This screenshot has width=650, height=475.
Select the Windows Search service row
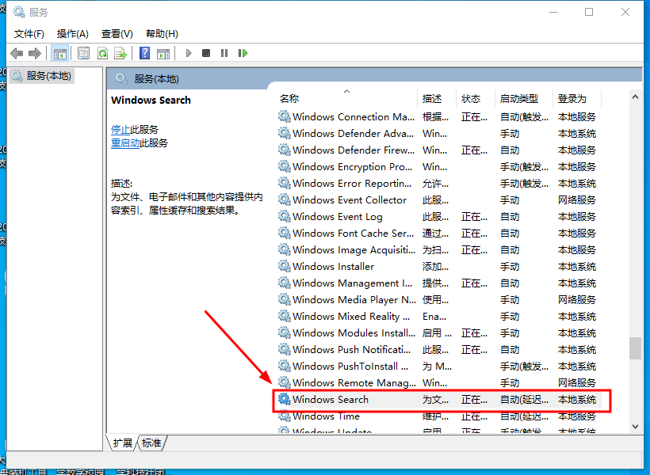point(331,400)
